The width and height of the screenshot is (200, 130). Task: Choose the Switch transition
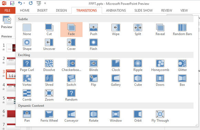[x=71, y=80]
